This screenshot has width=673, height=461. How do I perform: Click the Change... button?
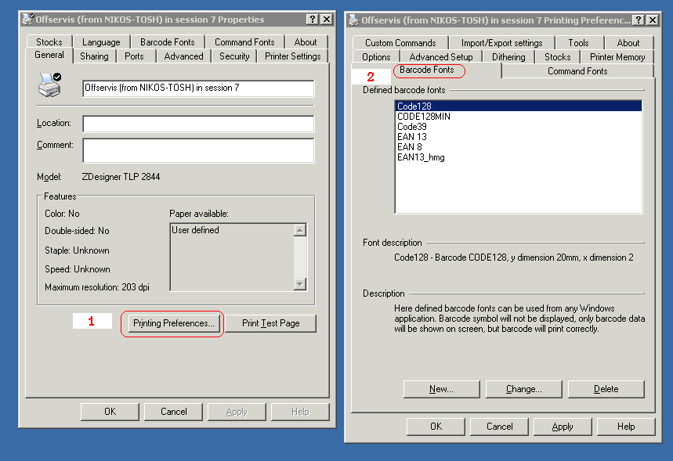coord(523,389)
